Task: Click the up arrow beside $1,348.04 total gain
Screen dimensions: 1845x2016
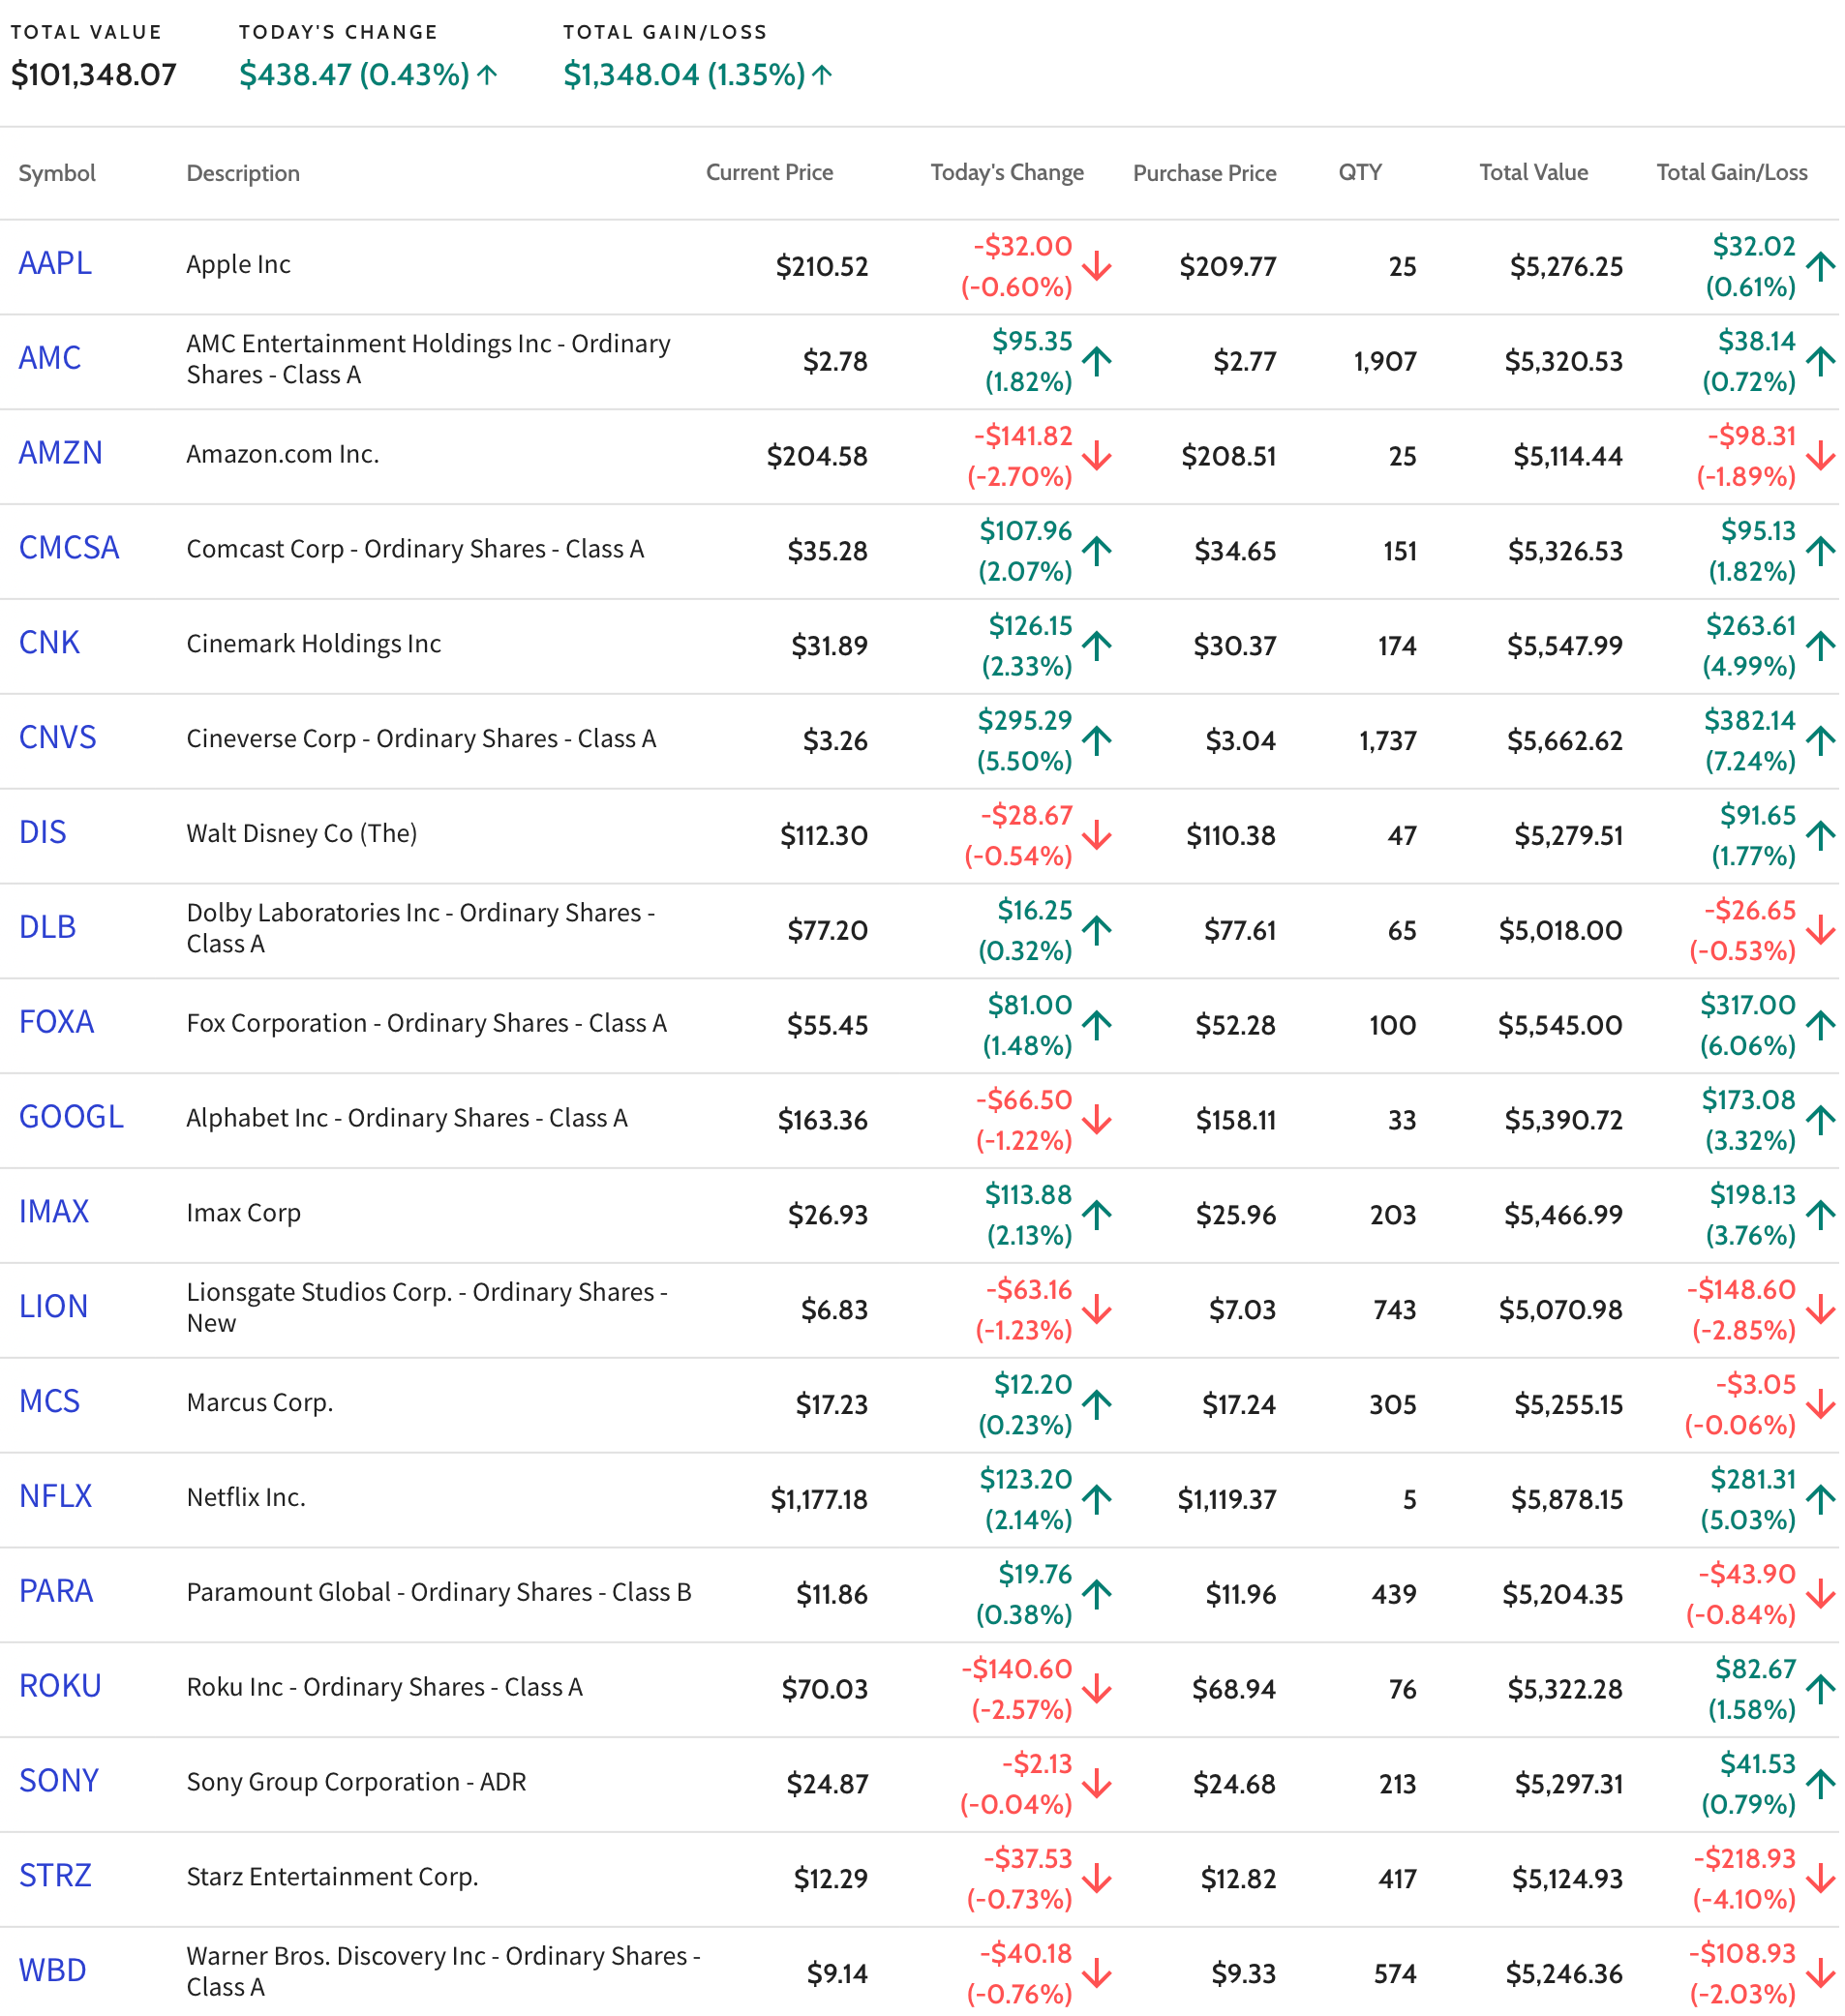Action: (x=822, y=75)
